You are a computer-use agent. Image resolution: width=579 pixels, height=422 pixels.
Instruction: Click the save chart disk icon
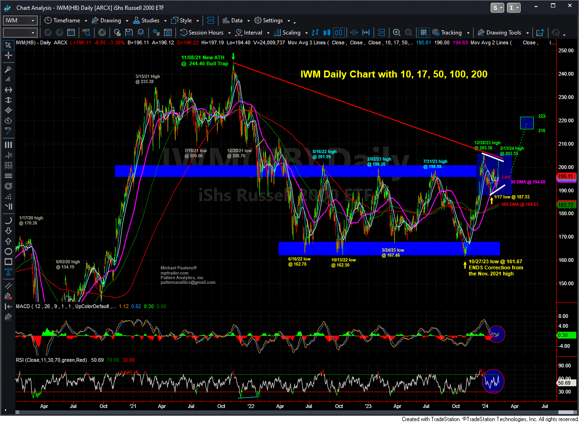129,32
